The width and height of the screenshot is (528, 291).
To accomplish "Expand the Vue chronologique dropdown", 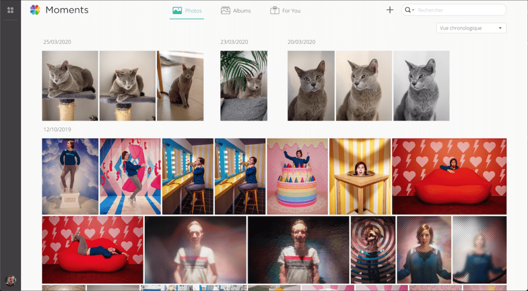I will point(471,28).
